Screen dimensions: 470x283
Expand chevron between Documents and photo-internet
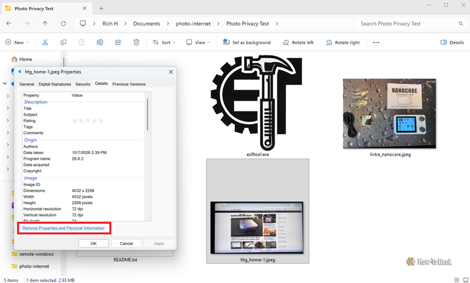(x=168, y=23)
